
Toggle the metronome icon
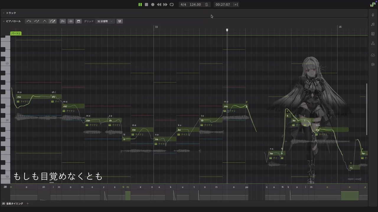tap(206, 4)
